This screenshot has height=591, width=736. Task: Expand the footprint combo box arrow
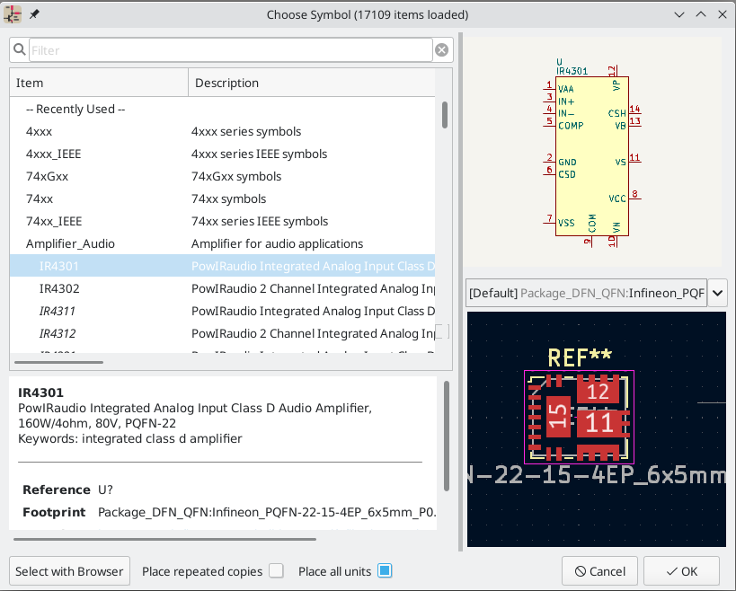click(716, 292)
